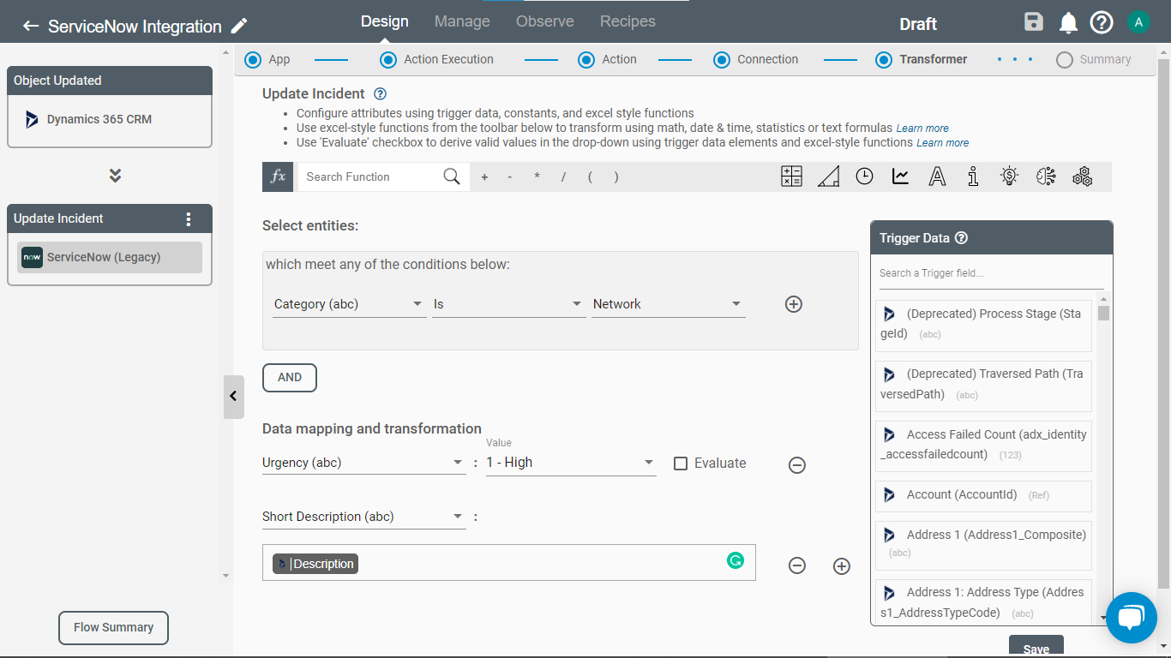Select the Action step
The image size is (1171, 658).
586,60
